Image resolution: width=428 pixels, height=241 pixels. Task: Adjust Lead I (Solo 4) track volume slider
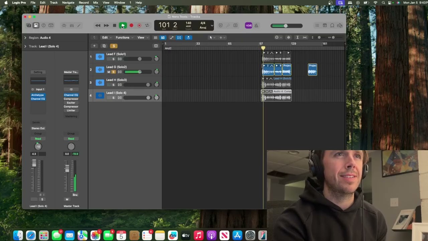click(x=137, y=98)
